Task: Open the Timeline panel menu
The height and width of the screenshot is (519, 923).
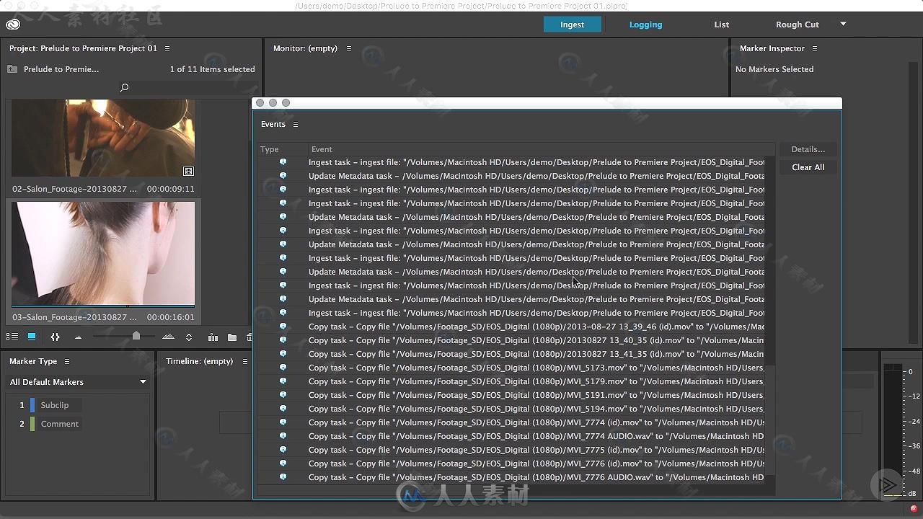Action: (x=245, y=361)
